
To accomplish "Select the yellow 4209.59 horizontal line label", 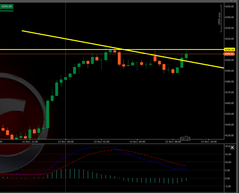I will tap(229, 50).
